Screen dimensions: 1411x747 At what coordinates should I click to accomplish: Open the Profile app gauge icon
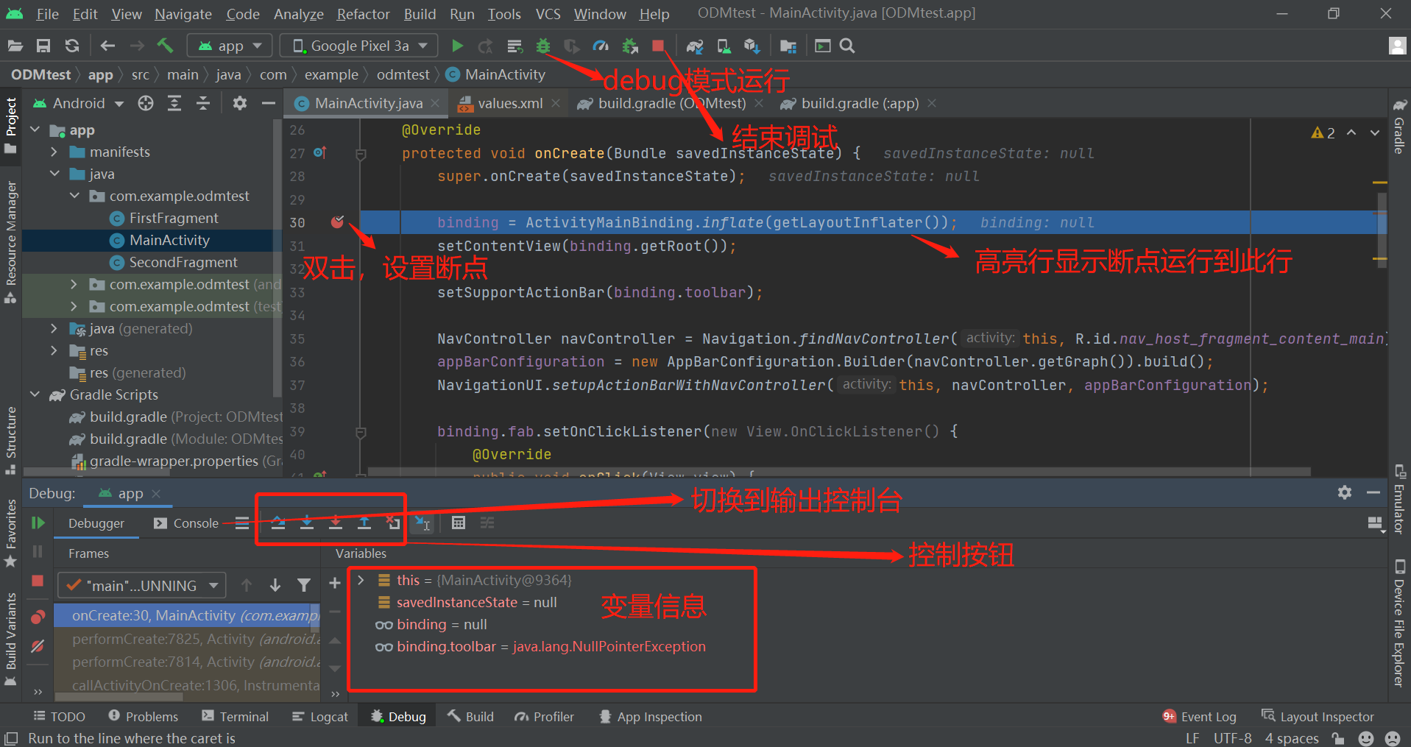click(x=601, y=46)
